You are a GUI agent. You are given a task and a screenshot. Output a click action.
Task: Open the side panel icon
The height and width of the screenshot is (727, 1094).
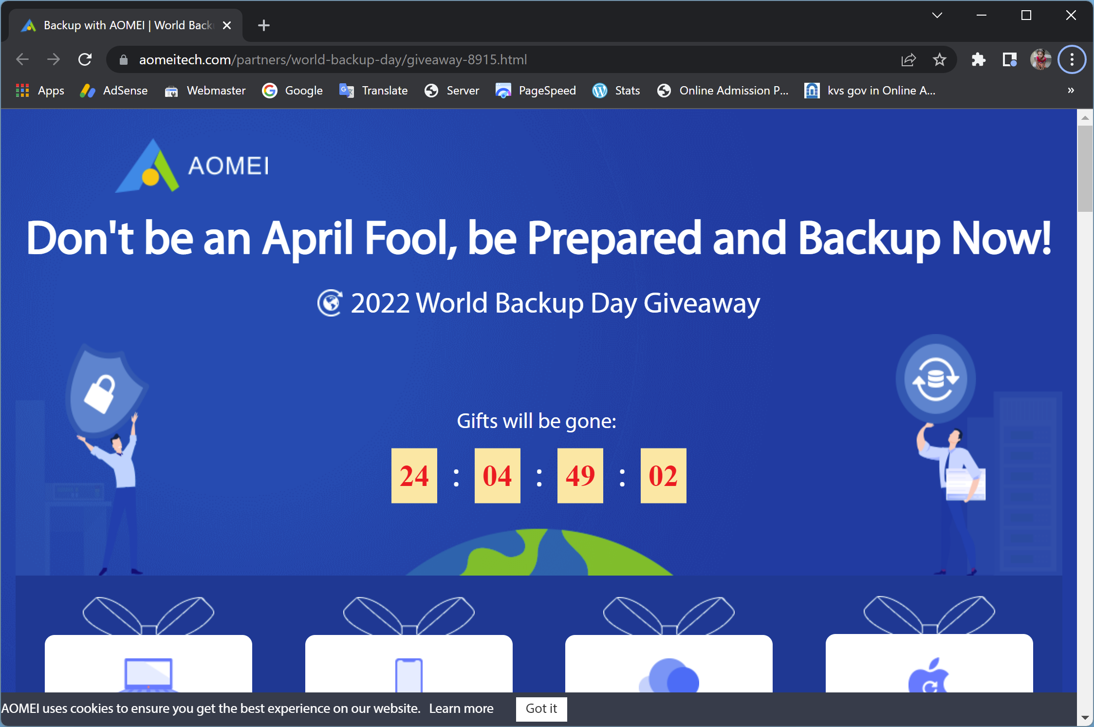pyautogui.click(x=1010, y=59)
